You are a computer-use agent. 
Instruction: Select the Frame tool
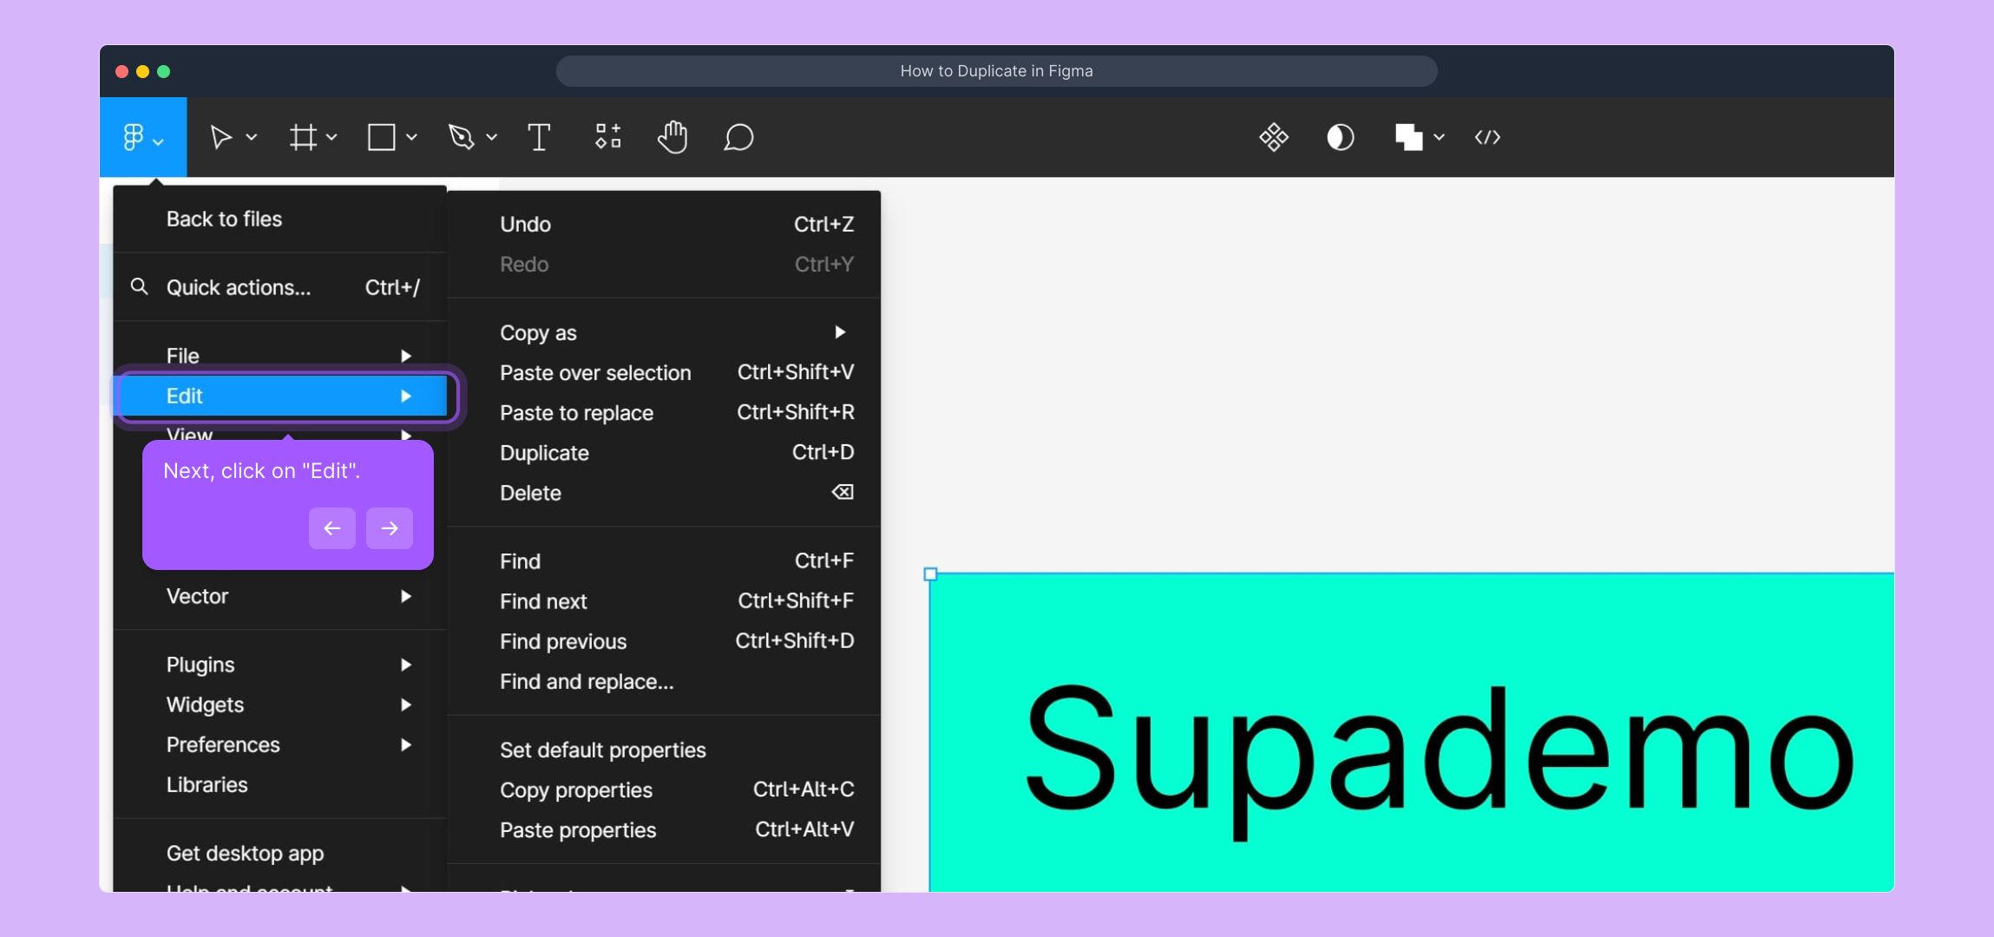coord(303,137)
